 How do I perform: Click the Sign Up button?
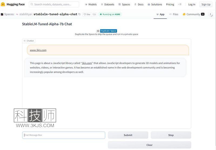[x=206, y=4]
